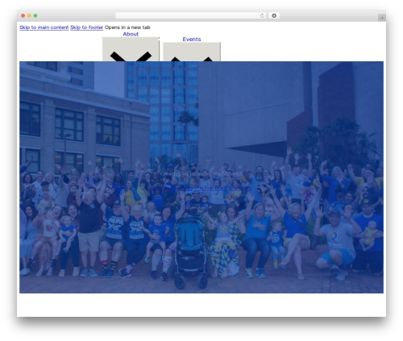Click the browser address bar
The image size is (403, 341).
(191, 16)
